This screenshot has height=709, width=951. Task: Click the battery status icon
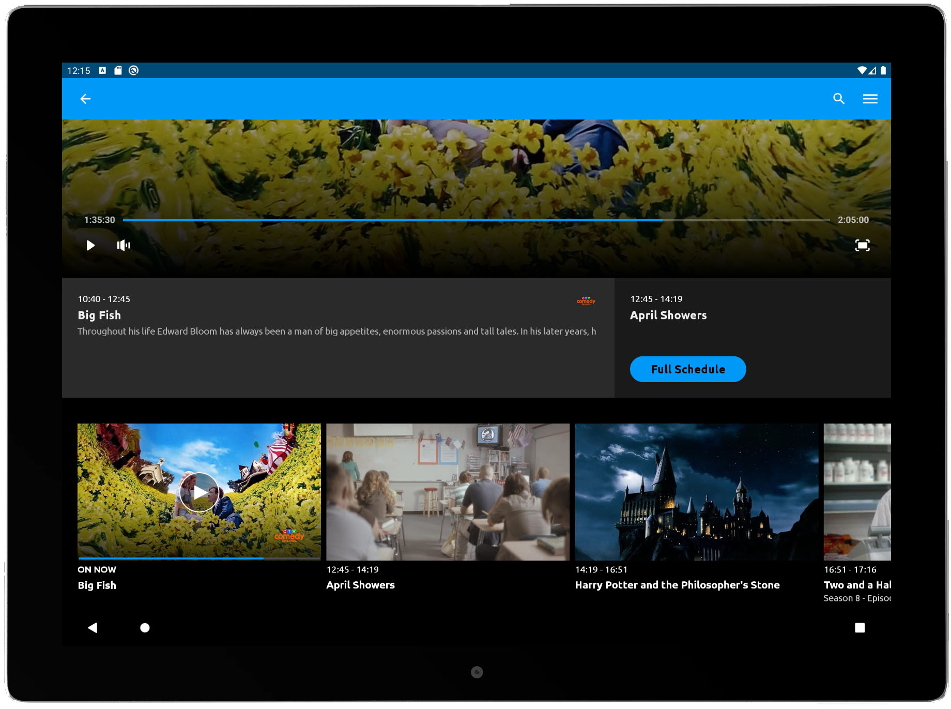[x=883, y=70]
